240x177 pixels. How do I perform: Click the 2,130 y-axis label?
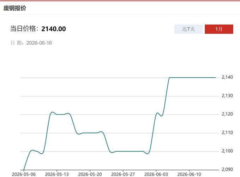tap(227, 96)
